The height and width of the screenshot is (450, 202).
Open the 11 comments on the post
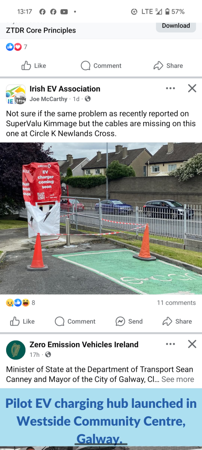coord(176,302)
